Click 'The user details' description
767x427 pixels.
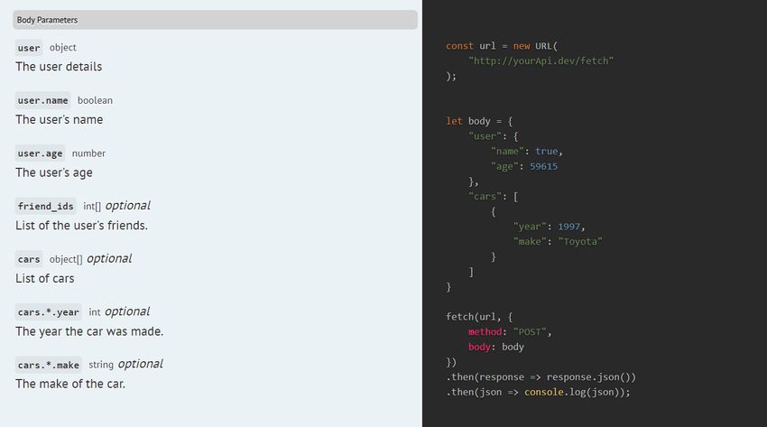pos(59,67)
